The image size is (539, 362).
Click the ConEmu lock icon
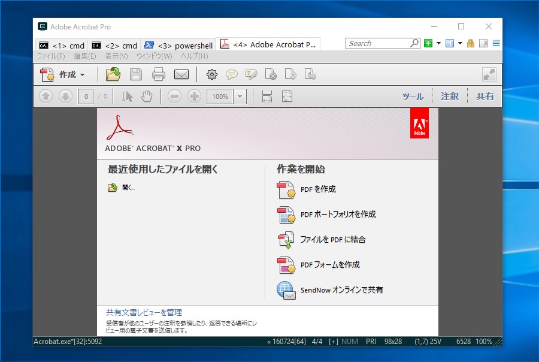(x=471, y=43)
